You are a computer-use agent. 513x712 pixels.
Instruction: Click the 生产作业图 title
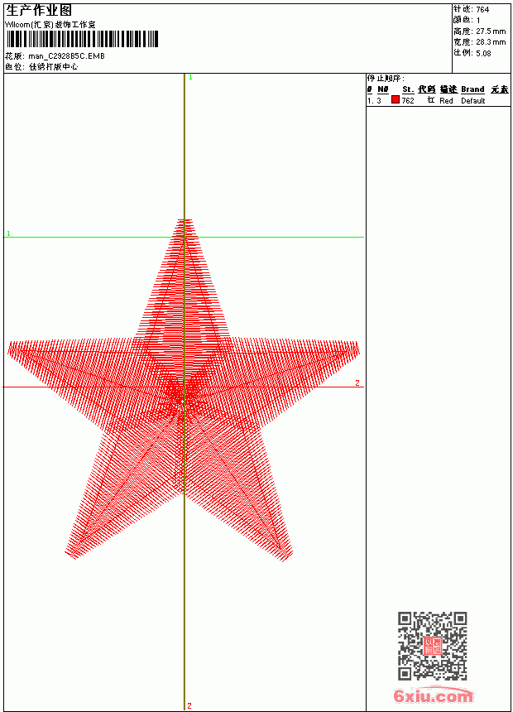(39, 11)
